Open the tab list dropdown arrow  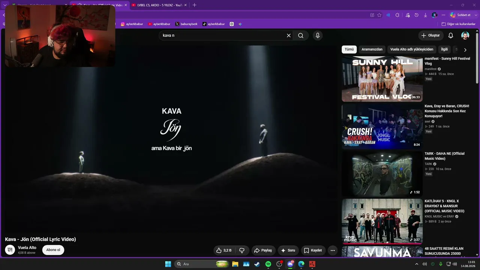pyautogui.click(x=5, y=5)
